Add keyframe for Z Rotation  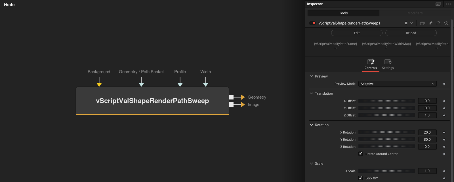pyautogui.click(x=444, y=147)
